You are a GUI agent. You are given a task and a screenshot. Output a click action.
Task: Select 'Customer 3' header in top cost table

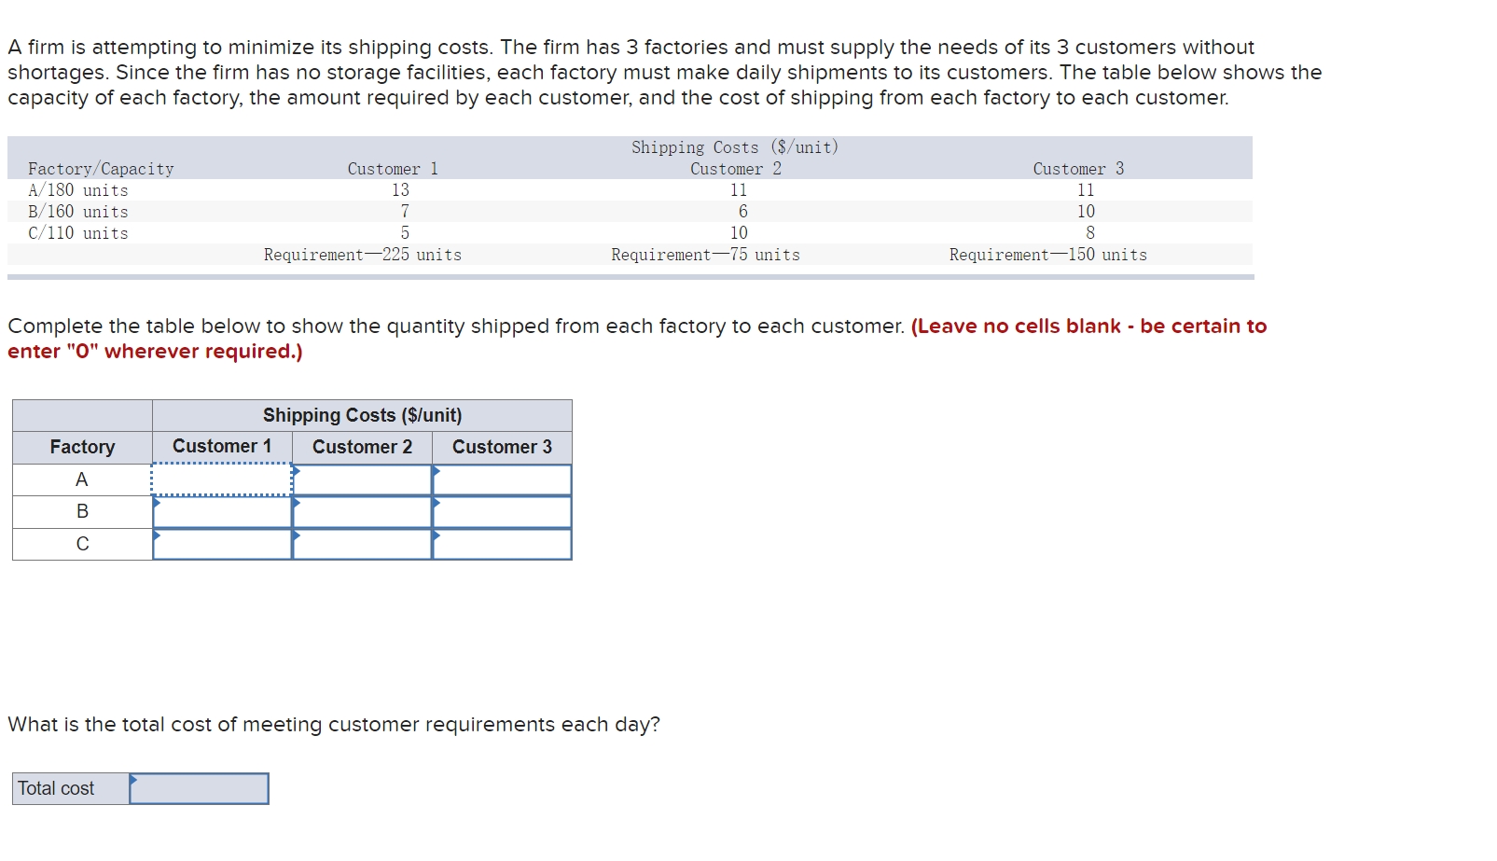pyautogui.click(x=1078, y=169)
